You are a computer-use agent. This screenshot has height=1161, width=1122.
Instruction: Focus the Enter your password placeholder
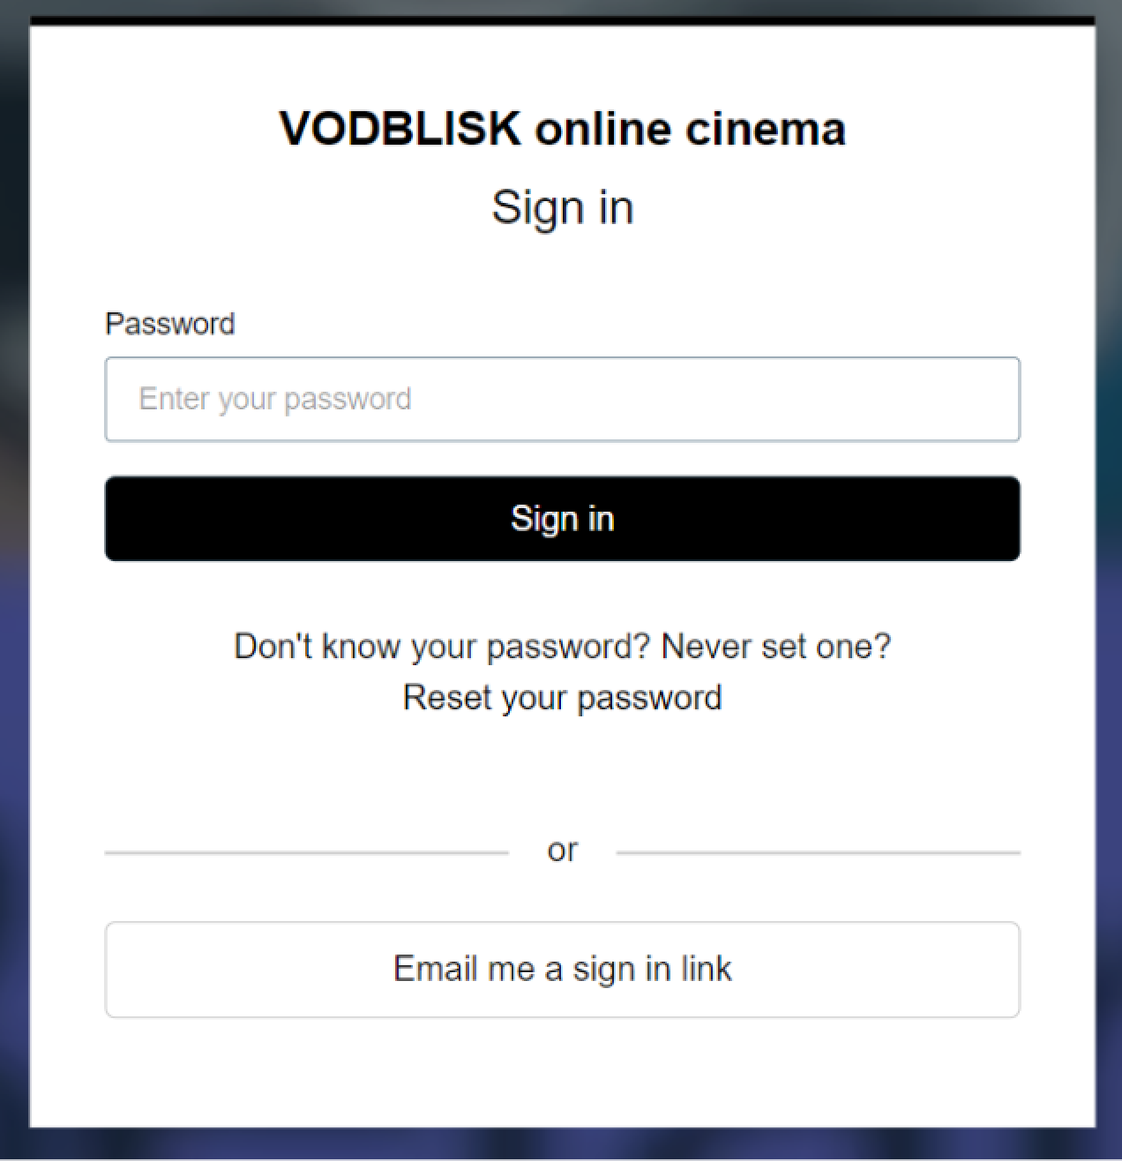(275, 399)
